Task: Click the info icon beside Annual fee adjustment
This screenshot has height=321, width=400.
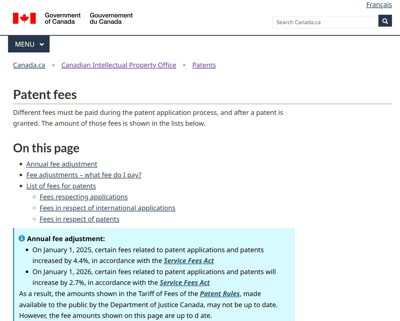Action: pyautogui.click(x=22, y=238)
